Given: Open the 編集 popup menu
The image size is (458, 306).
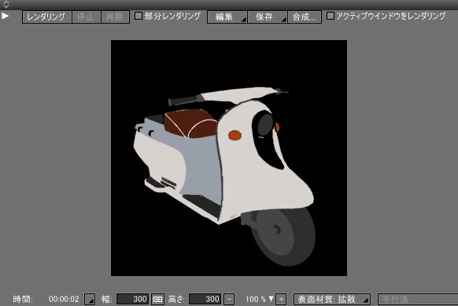Looking at the screenshot, I should [x=227, y=17].
